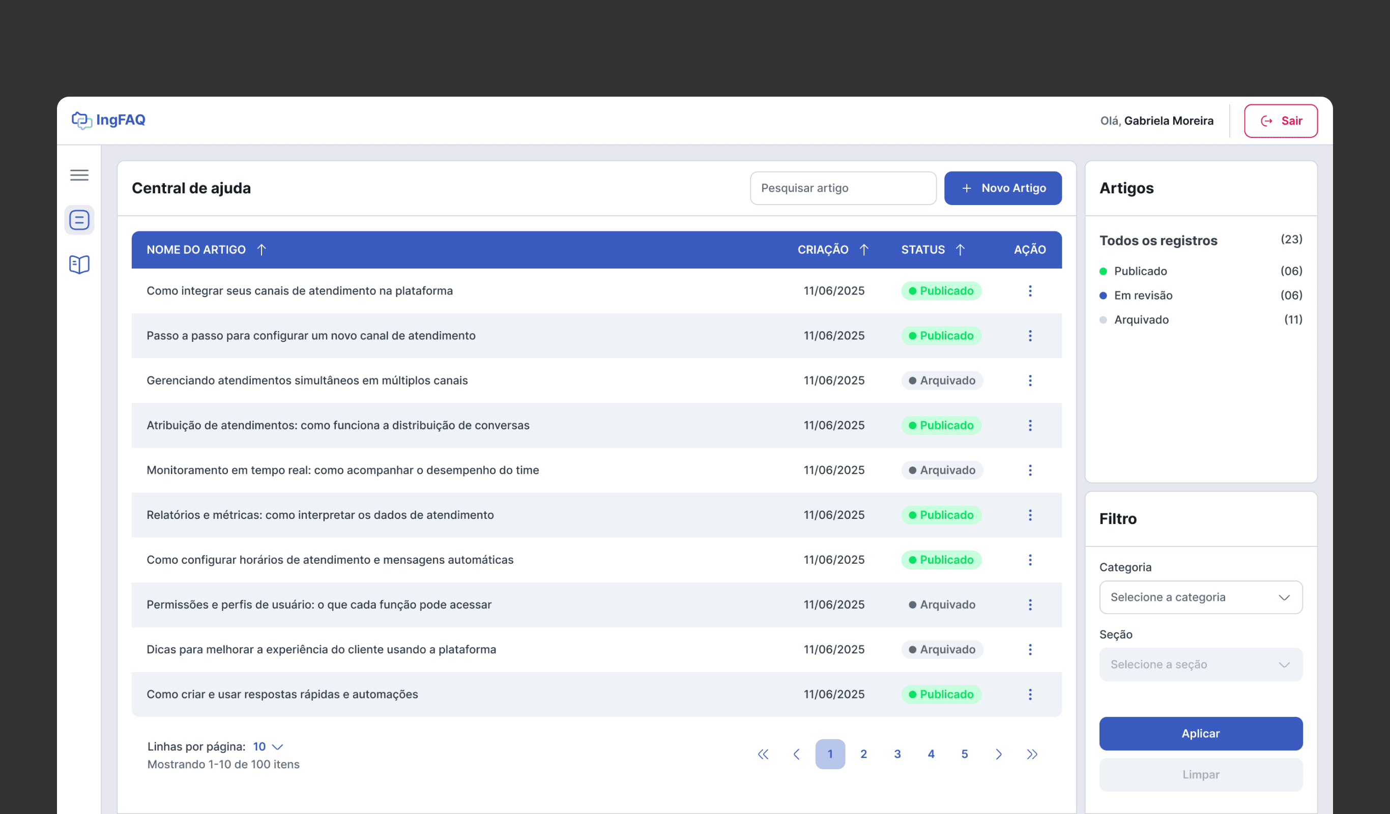The width and height of the screenshot is (1390, 814).
Task: Sort by Nome do Artigo arrow
Action: pos(262,250)
